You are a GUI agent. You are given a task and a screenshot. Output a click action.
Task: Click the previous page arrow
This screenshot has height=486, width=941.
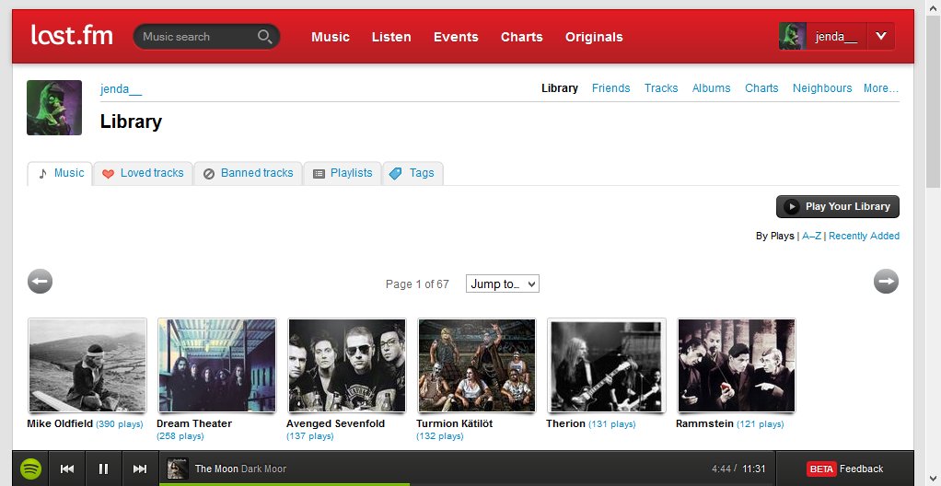41,281
